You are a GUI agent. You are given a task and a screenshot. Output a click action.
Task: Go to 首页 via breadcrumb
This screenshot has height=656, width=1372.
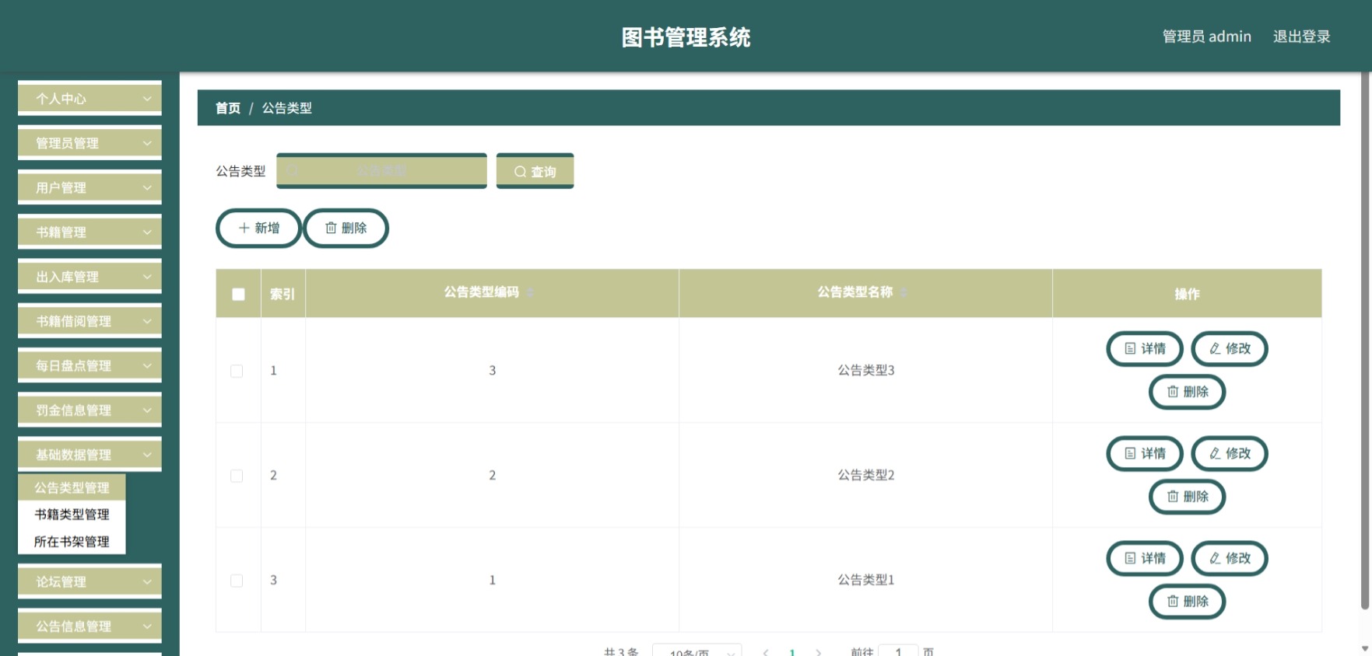click(x=228, y=108)
